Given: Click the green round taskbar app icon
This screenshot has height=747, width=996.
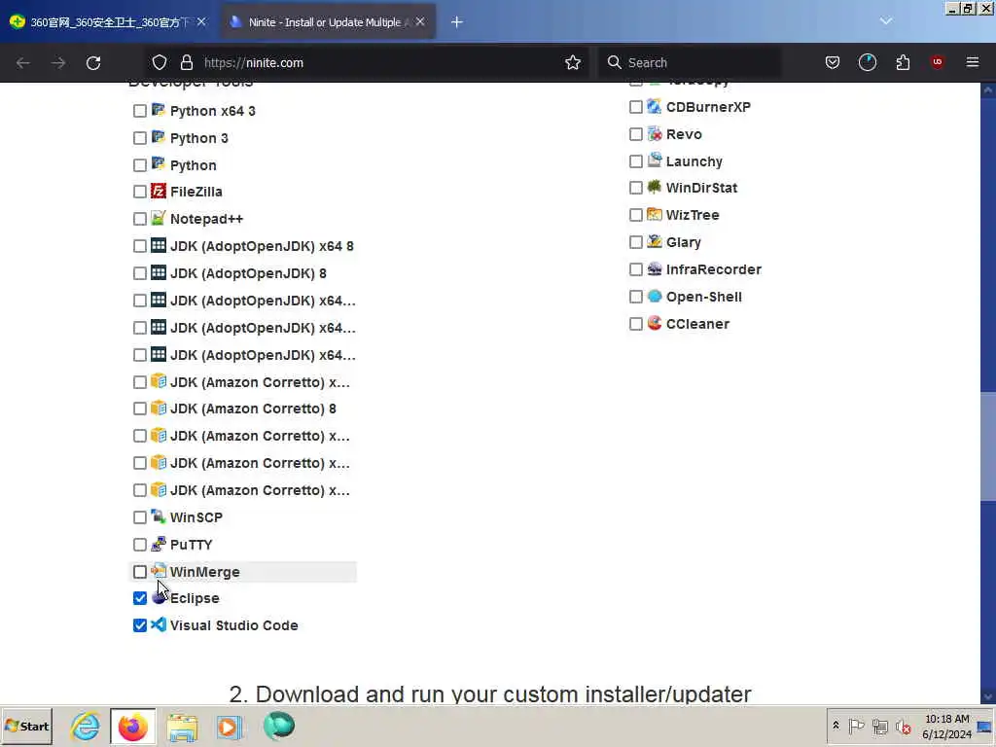Looking at the screenshot, I should click(278, 726).
